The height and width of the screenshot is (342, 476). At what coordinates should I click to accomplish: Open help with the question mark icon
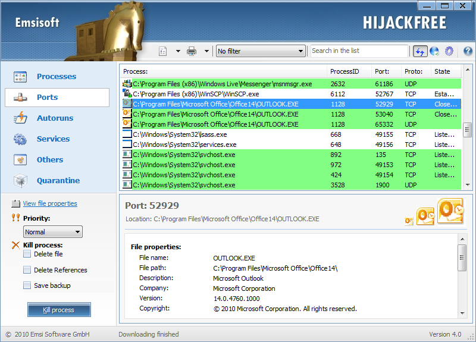[x=468, y=51]
